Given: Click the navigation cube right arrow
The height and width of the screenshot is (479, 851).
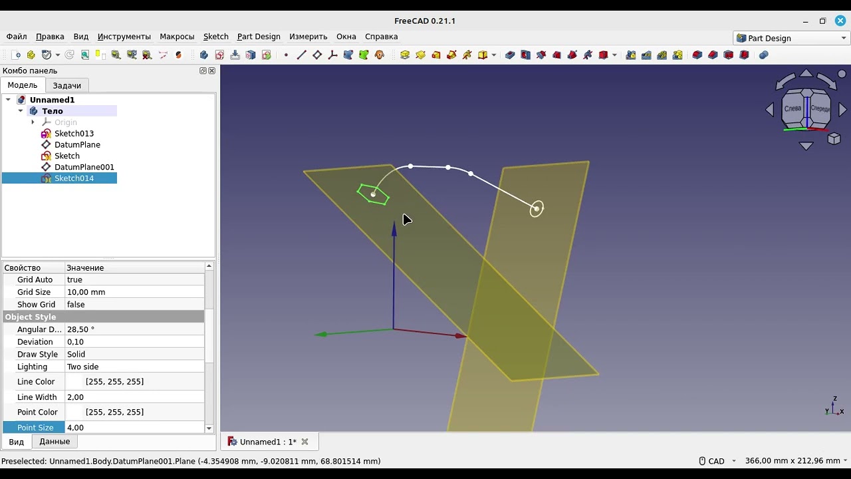Looking at the screenshot, I should coord(843,109).
